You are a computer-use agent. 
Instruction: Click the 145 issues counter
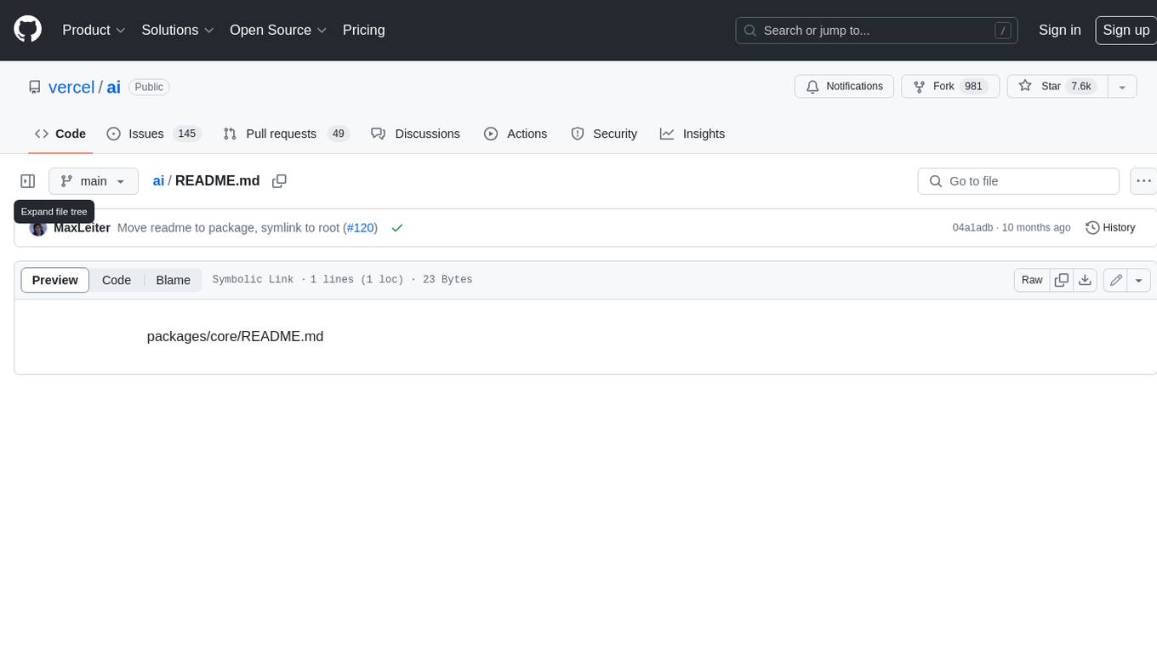tap(187, 134)
